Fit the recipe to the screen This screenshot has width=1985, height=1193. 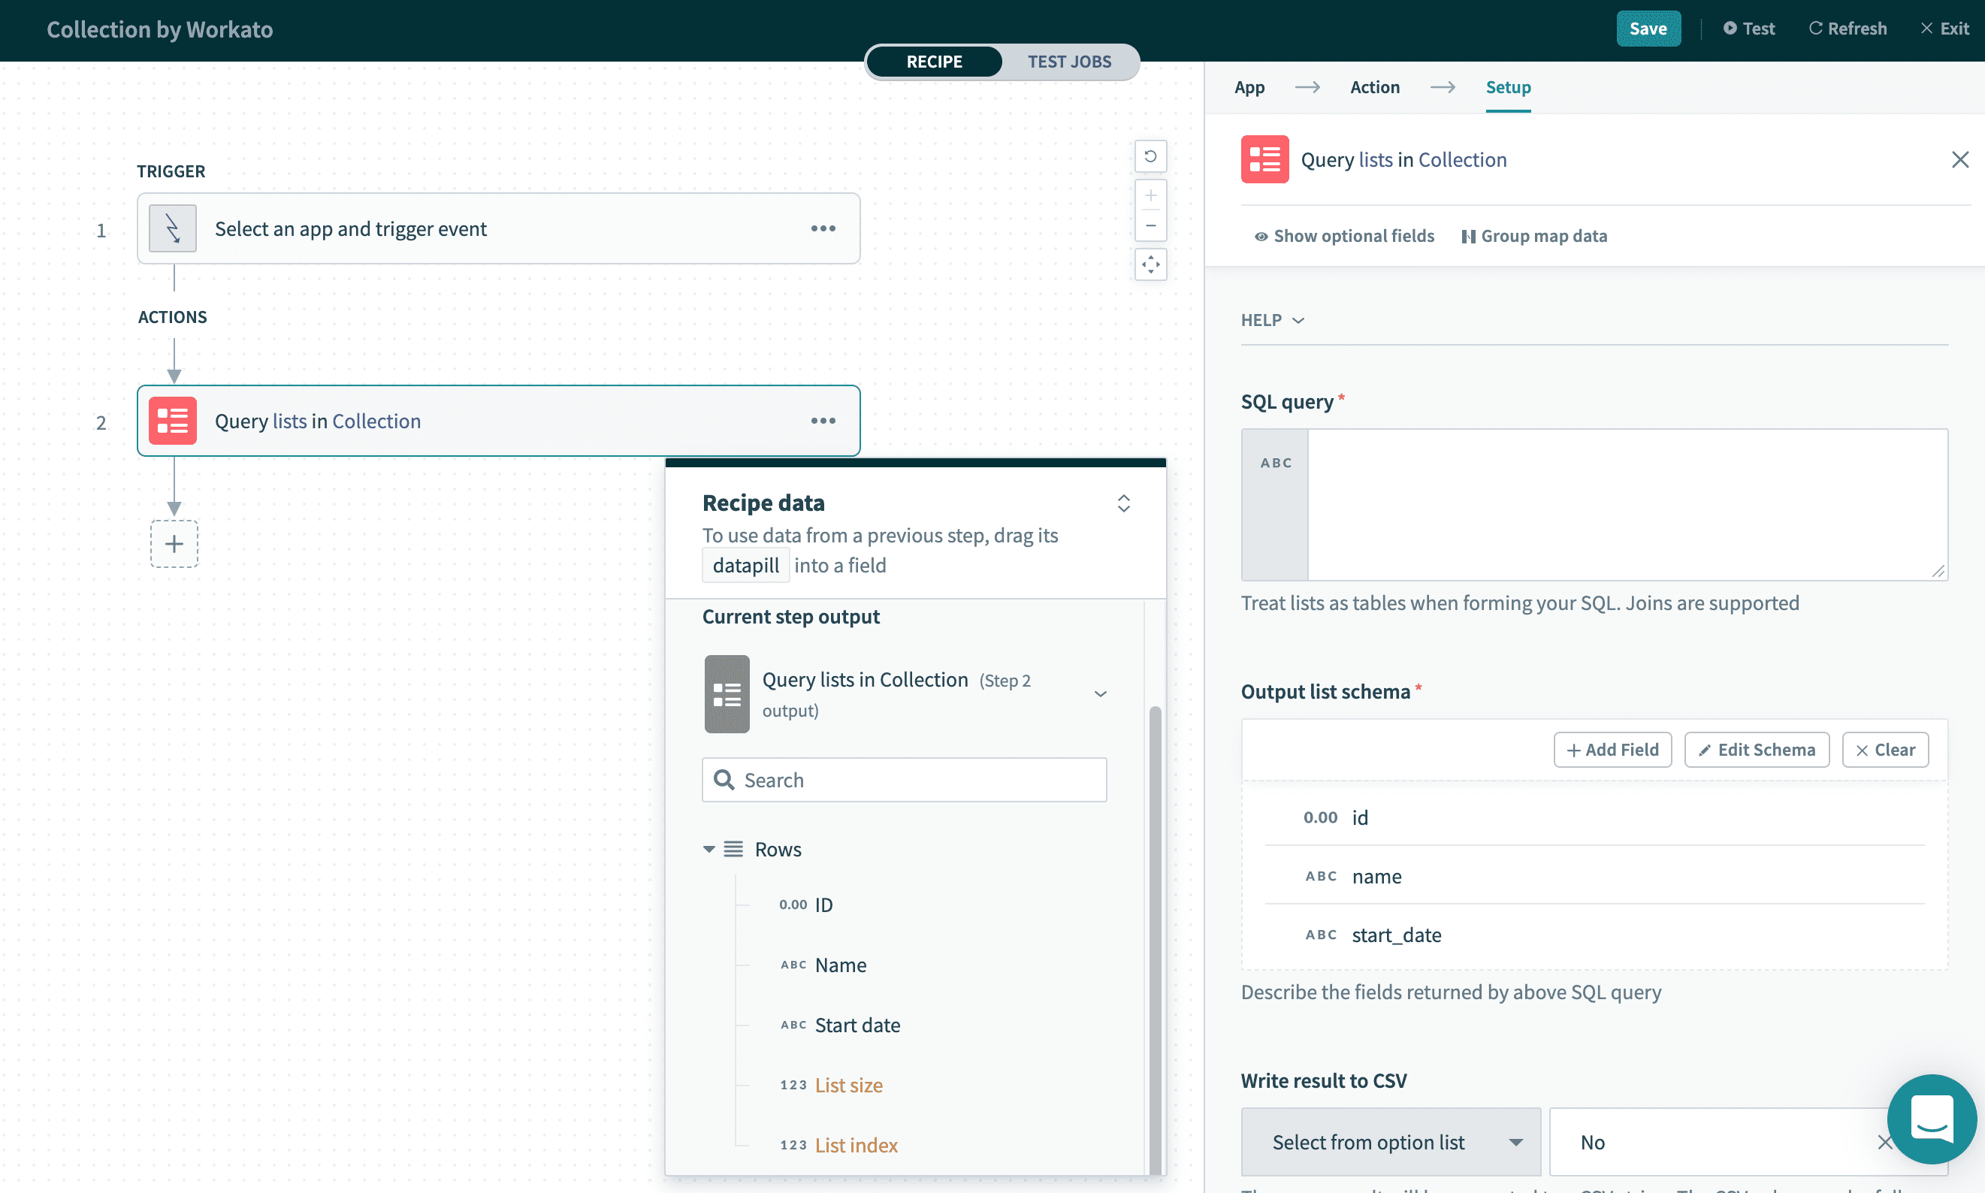1150,264
